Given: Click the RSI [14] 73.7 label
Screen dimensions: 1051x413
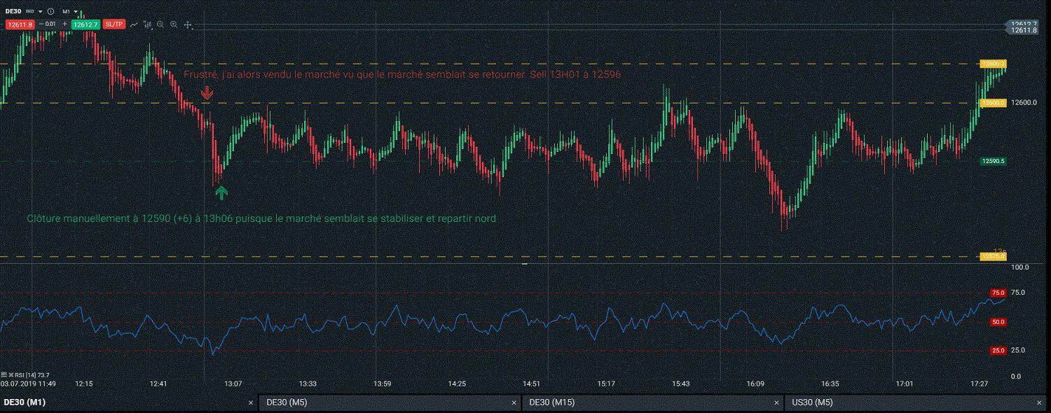Looking at the screenshot, I should point(32,375).
